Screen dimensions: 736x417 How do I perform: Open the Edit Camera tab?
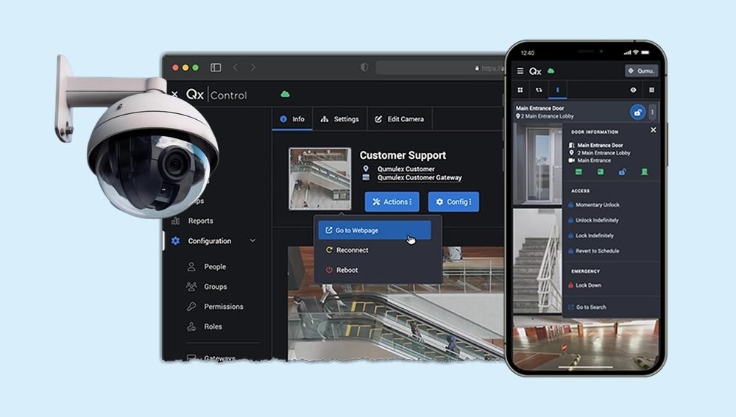400,119
